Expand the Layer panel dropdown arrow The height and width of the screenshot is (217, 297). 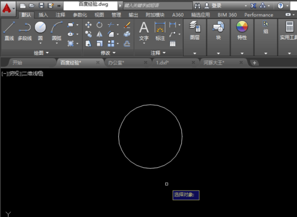point(195,54)
